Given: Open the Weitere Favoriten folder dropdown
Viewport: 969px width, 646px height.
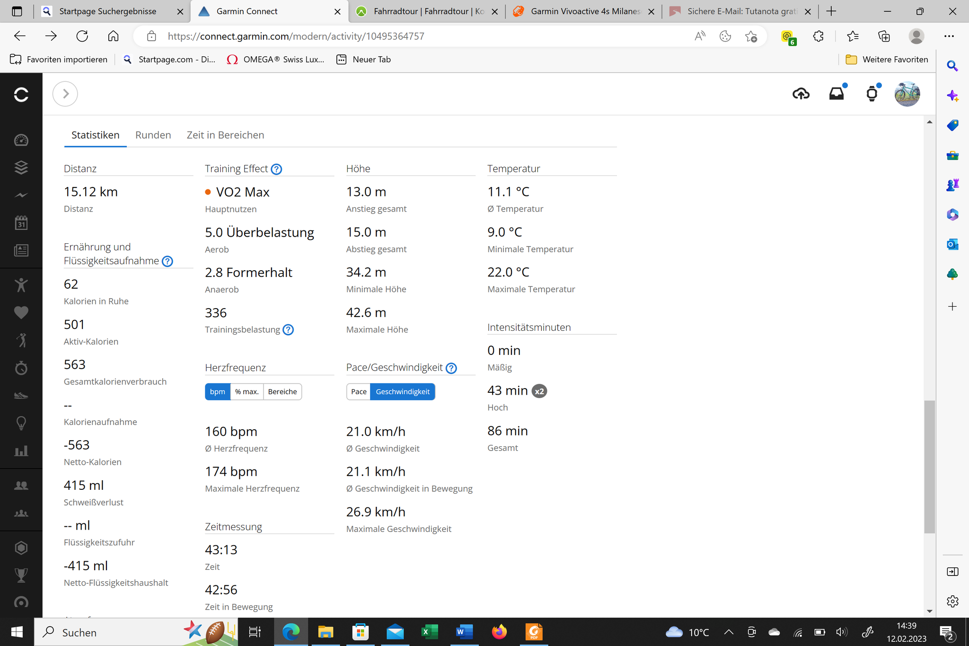Looking at the screenshot, I should 887,60.
